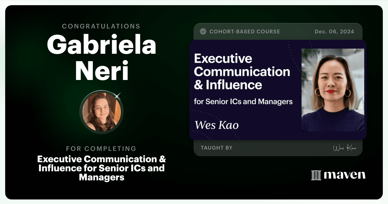Open Gabriela Neri's circular profile photo
Viewport: 388px width, 204px height.
102,112
